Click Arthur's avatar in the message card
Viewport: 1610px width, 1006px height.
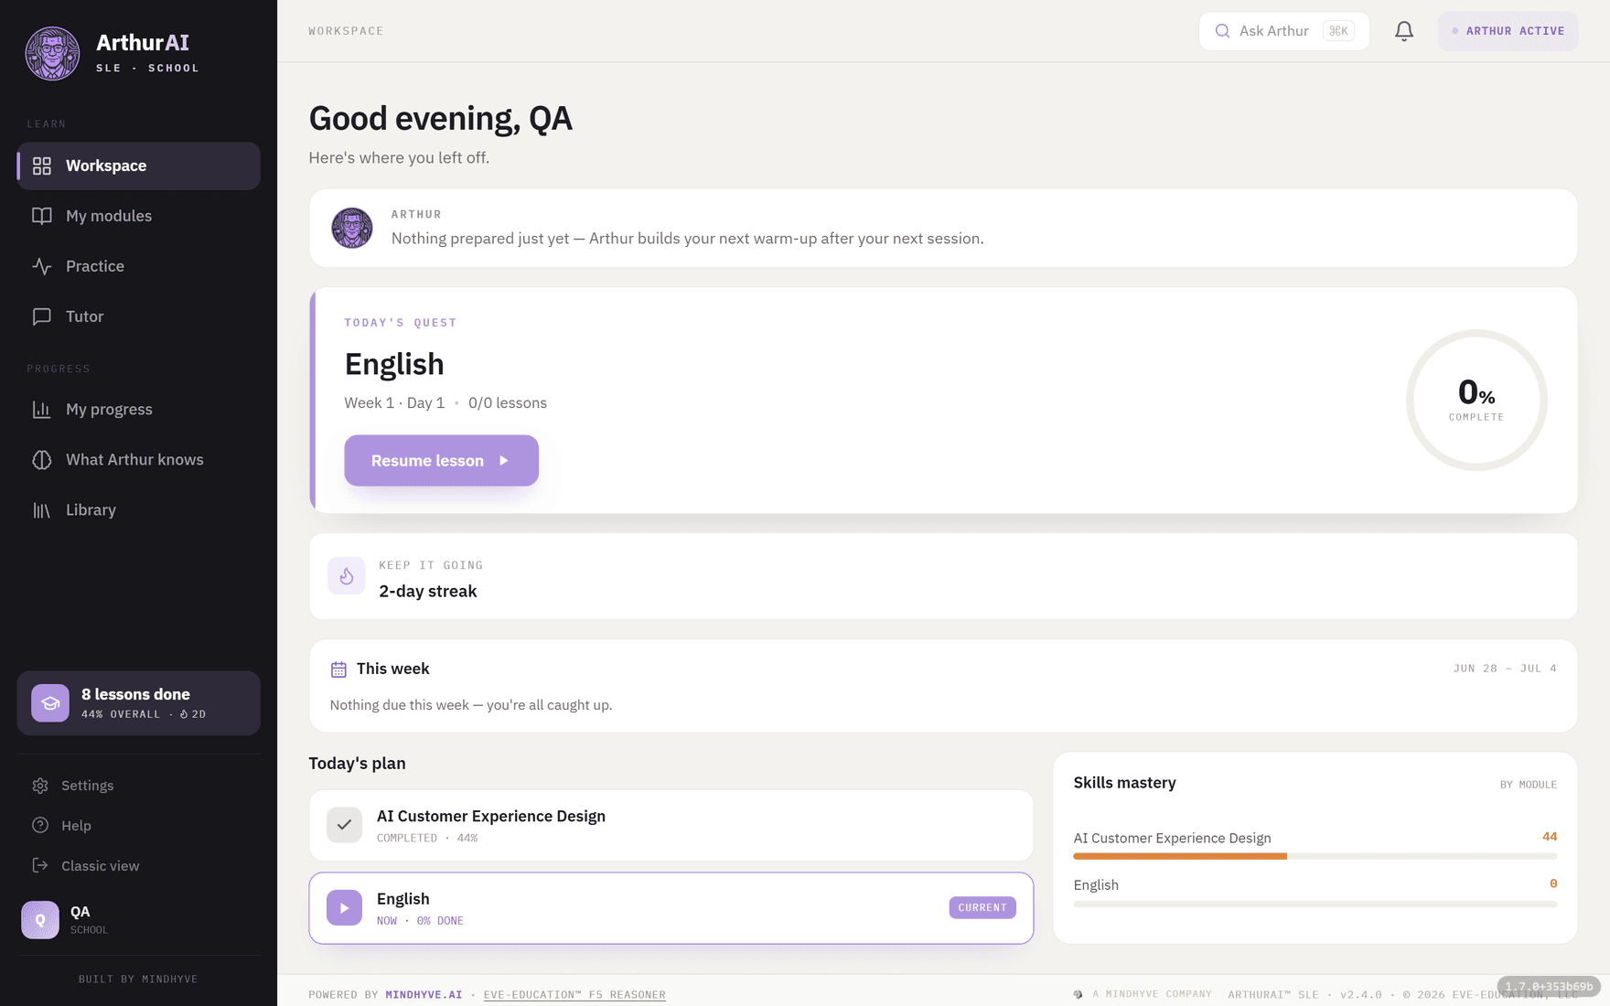352,229
